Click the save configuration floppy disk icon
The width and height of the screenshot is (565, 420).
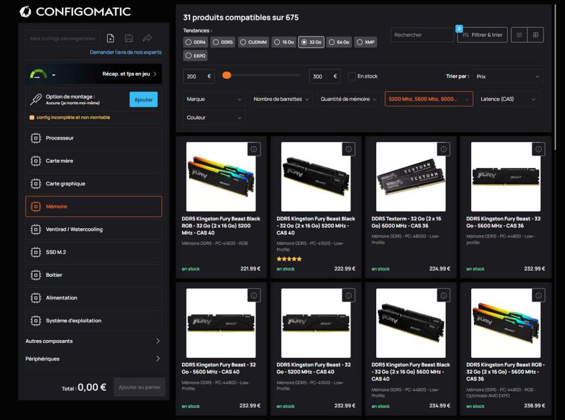tap(129, 37)
